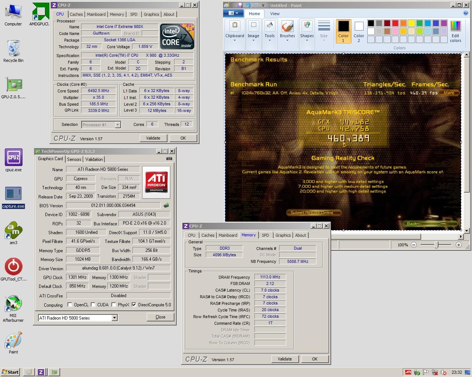
Task: Click the BIOS save icon in GPU-Z
Action: 166,205
